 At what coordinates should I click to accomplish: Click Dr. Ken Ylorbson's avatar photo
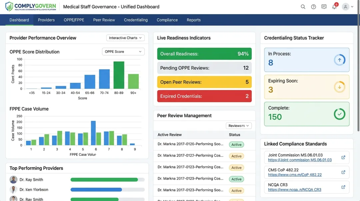click(13, 190)
